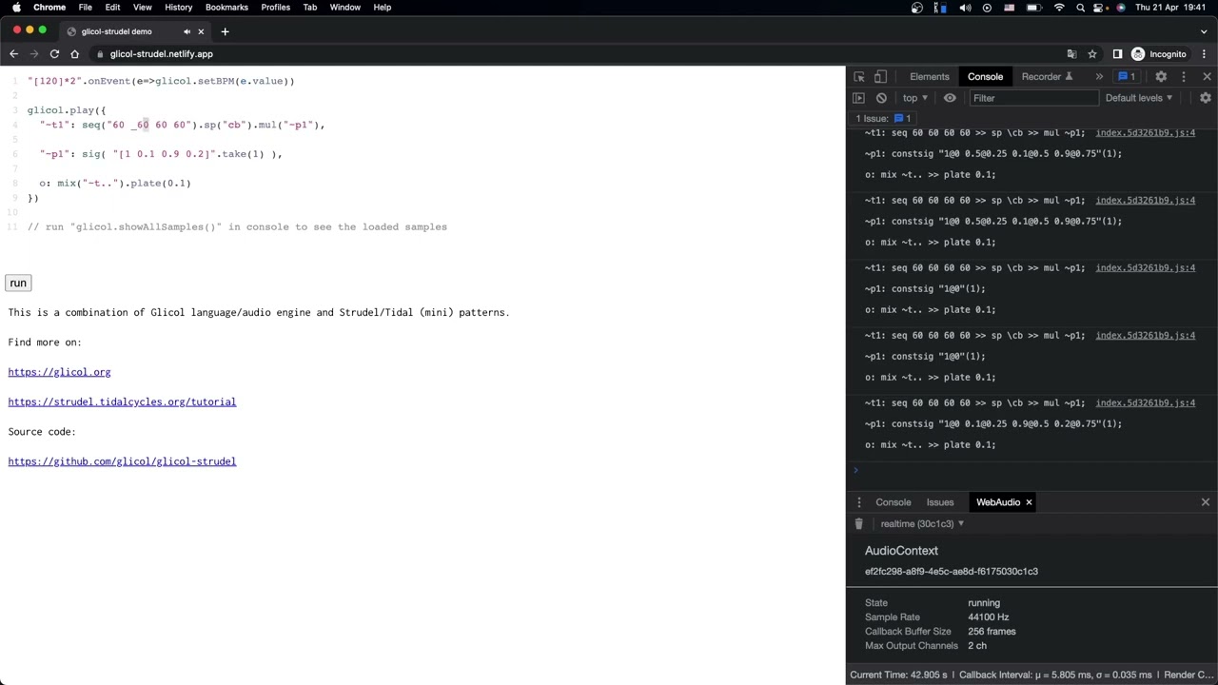This screenshot has height=685, width=1218.
Task: Click the console Filter input field
Action: (1032, 98)
